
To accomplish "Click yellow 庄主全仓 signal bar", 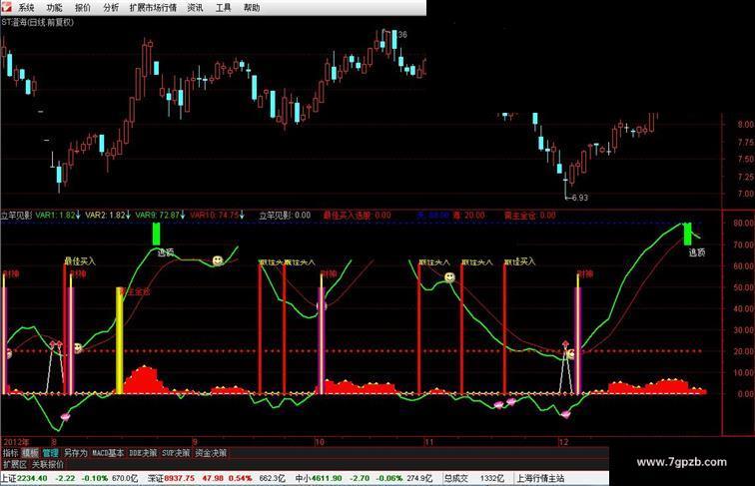I will click(x=120, y=340).
